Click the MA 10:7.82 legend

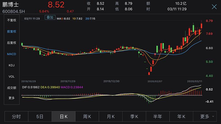pyautogui.click(x=77, y=18)
